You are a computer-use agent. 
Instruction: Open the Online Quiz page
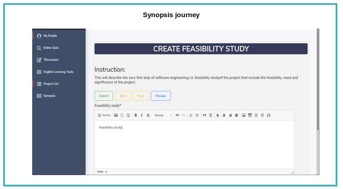[x=51, y=48]
